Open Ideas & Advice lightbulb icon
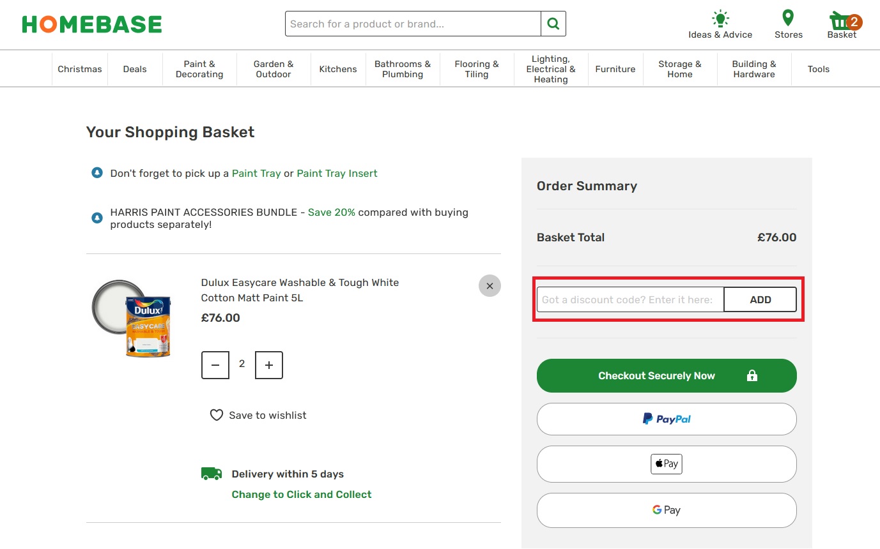This screenshot has height=549, width=880. coord(720,18)
